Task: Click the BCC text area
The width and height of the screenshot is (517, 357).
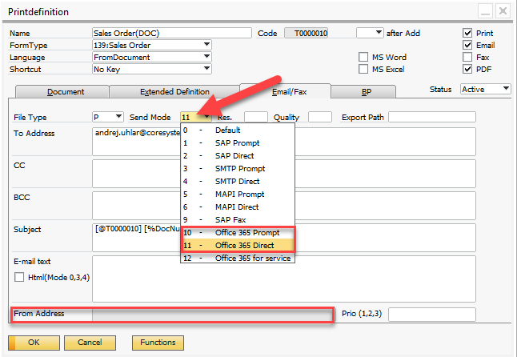Action: [284, 206]
